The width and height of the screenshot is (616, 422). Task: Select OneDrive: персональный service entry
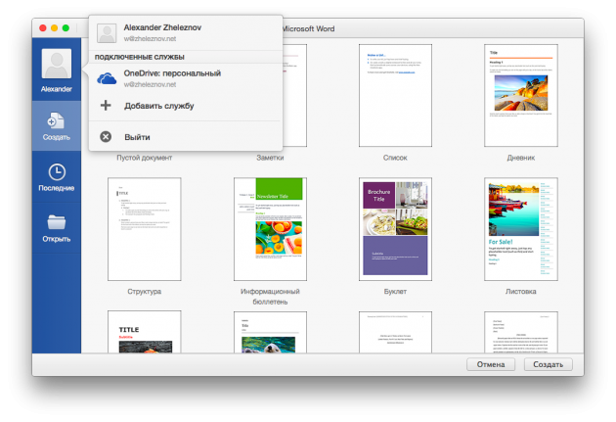186,78
